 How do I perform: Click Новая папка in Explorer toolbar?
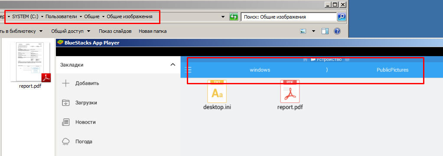point(153,31)
